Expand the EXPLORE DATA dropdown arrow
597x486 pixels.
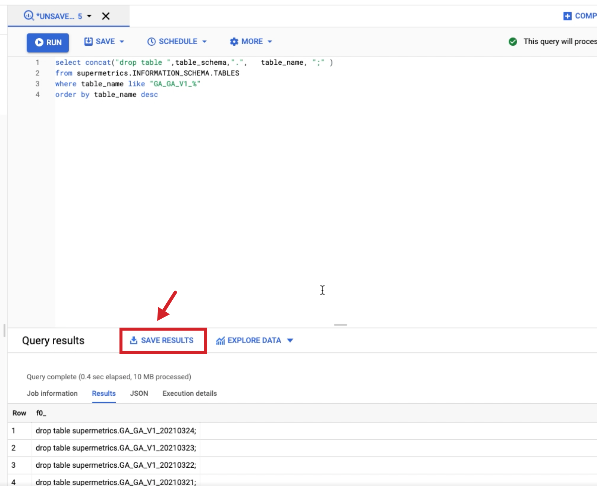click(x=290, y=340)
